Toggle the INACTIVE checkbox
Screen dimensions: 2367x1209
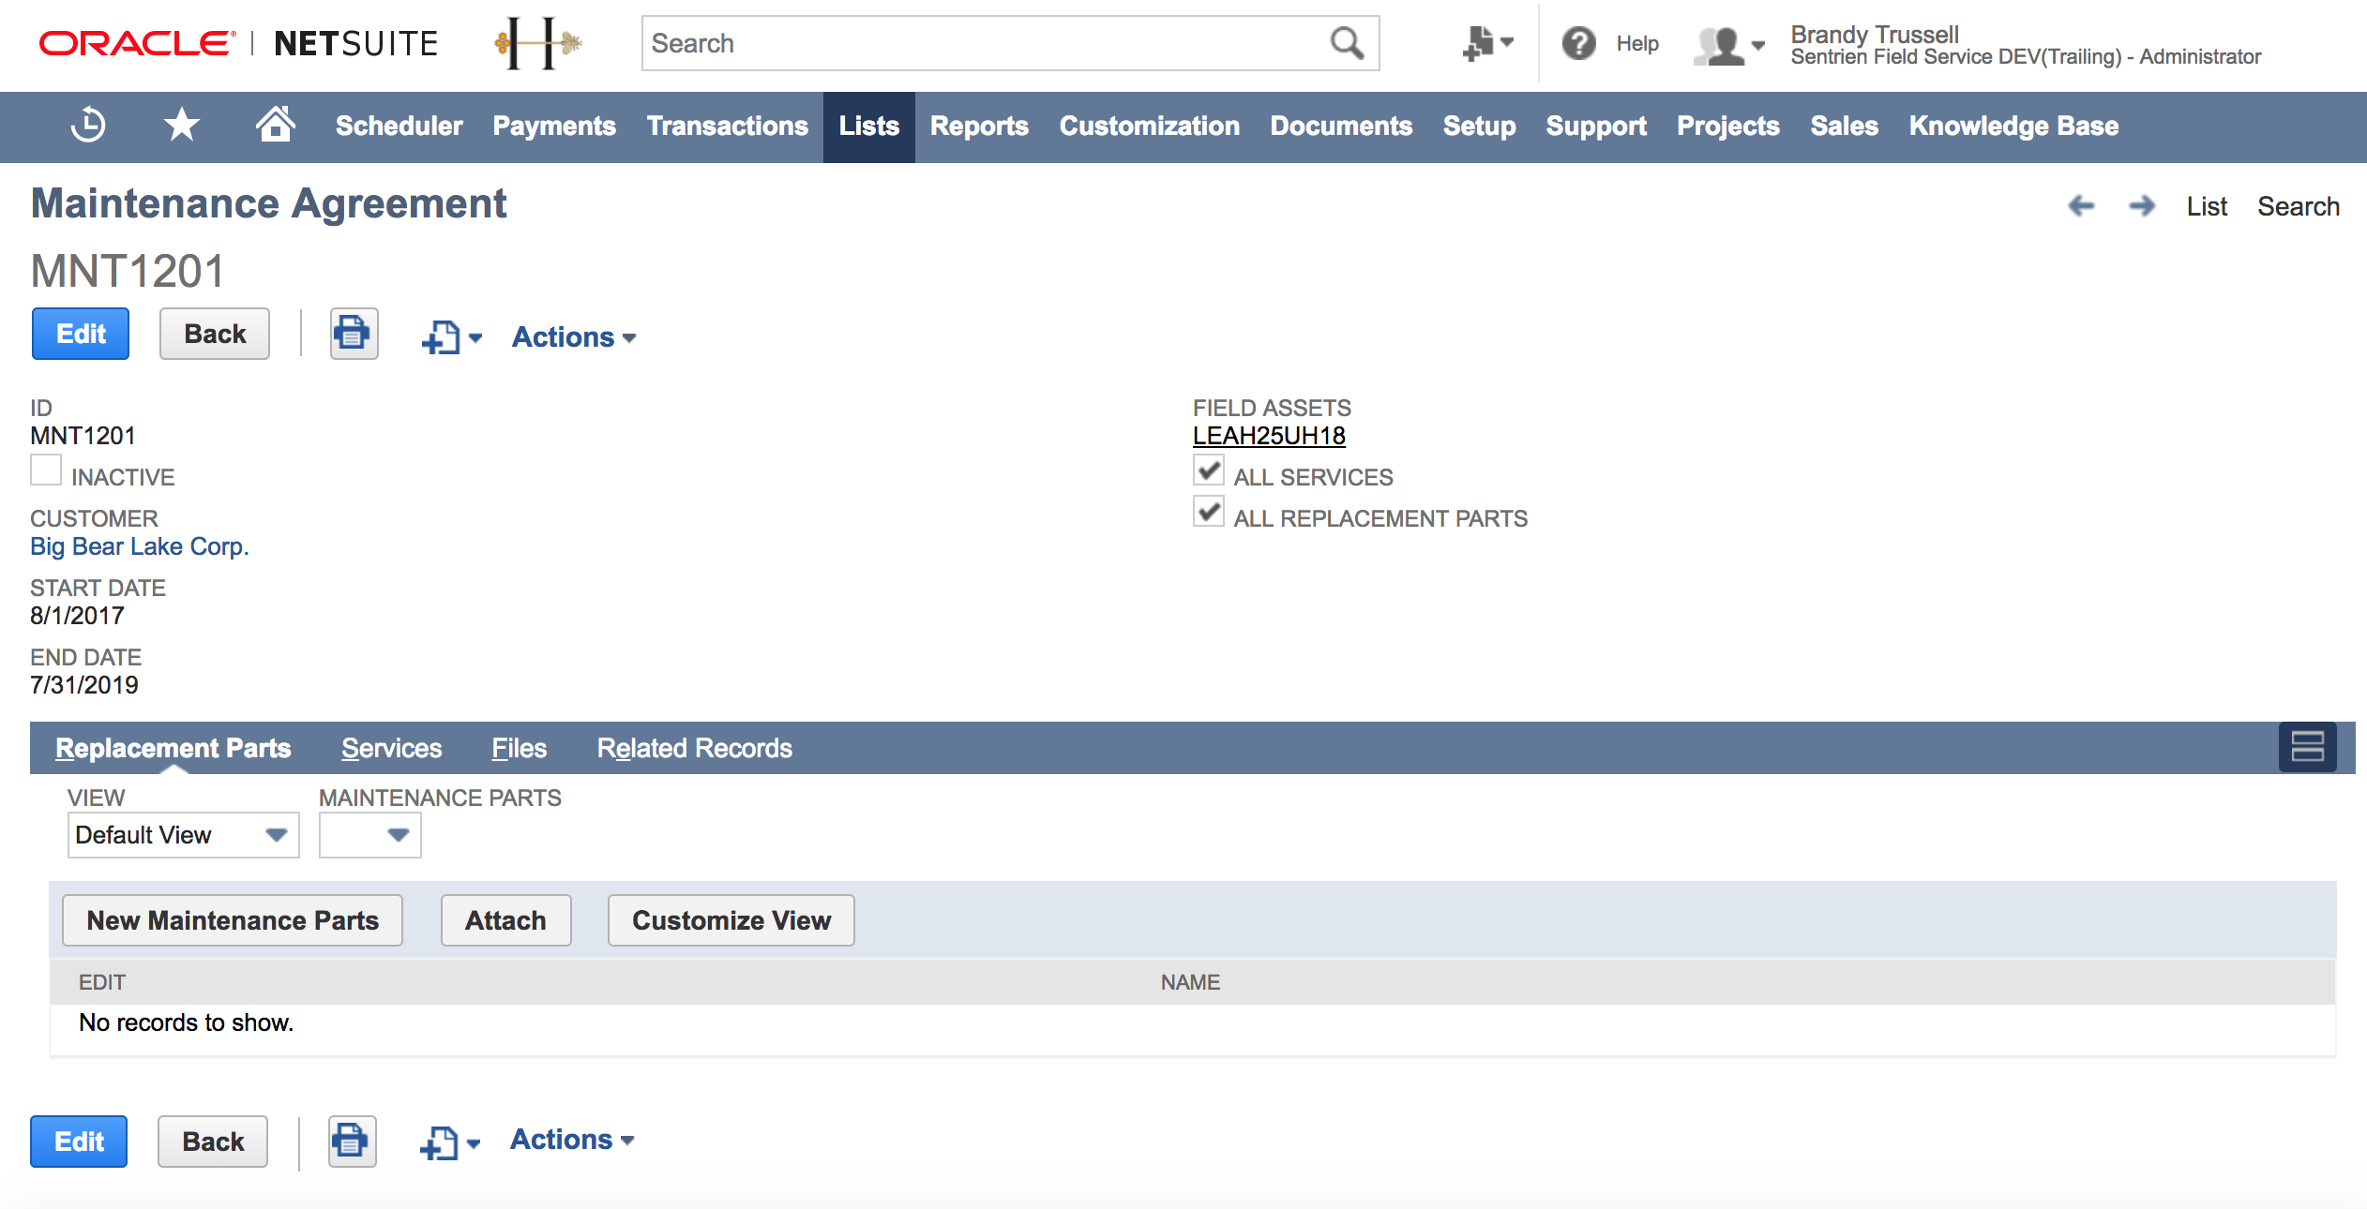click(45, 471)
